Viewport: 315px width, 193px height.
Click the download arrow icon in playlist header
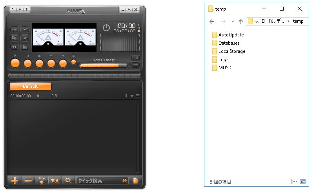pos(126,96)
